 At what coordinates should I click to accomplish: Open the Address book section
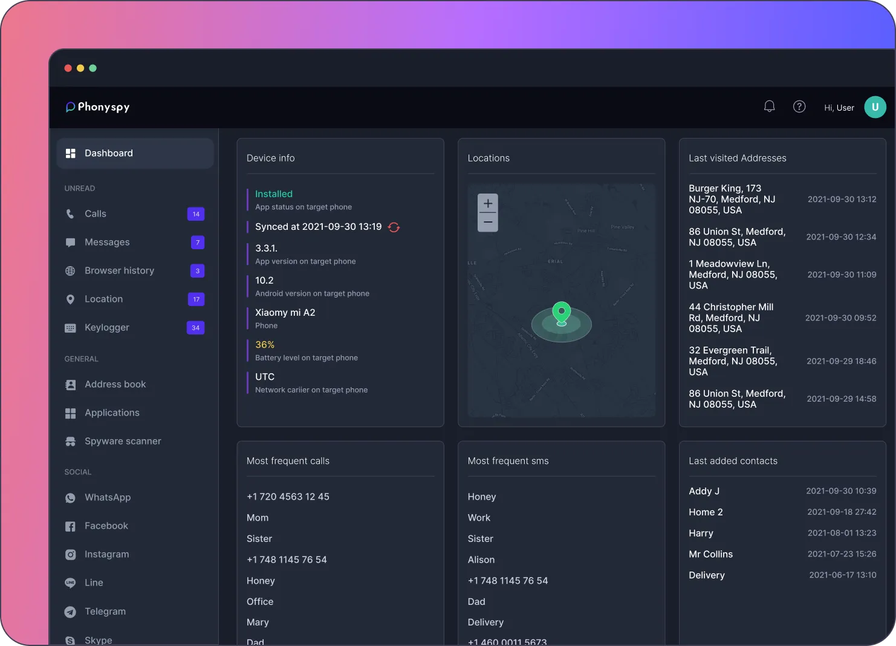click(115, 385)
